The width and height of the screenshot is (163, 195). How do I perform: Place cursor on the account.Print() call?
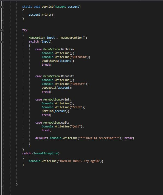[x=42, y=15]
